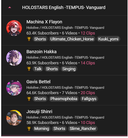The image size is (128, 138).
Task: Open the Gavis Bettel channel name
Action: pos(38,82)
